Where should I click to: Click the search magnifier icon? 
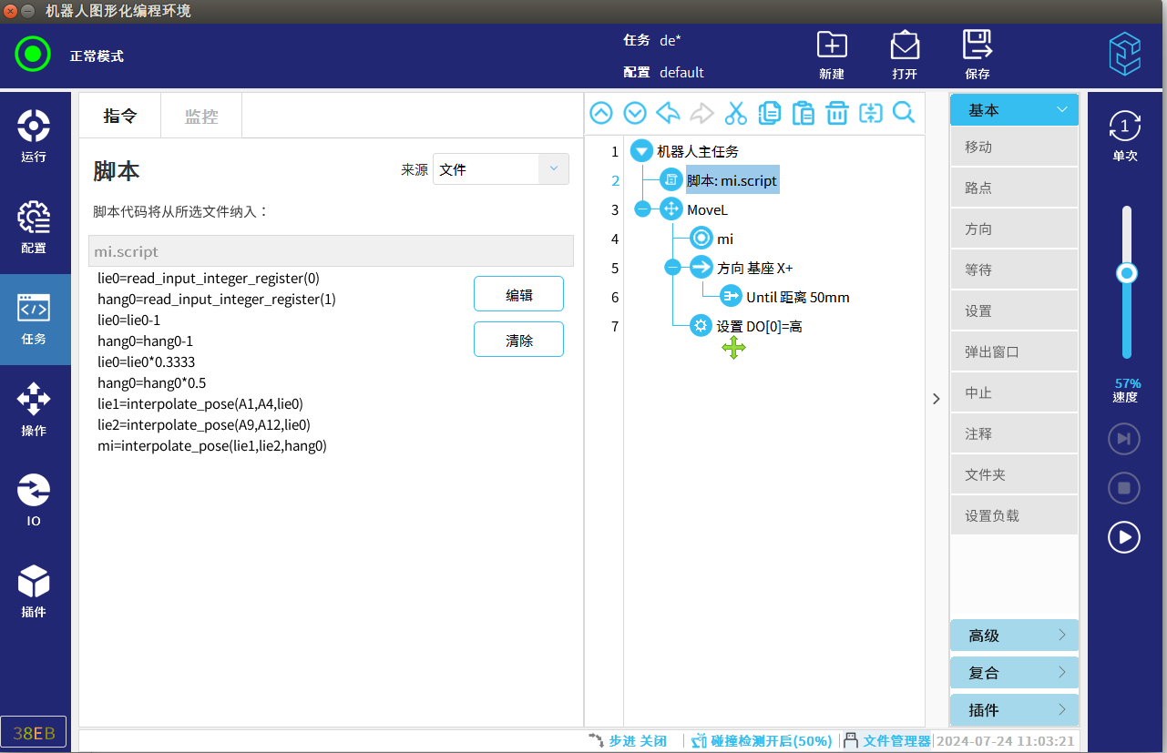(903, 113)
